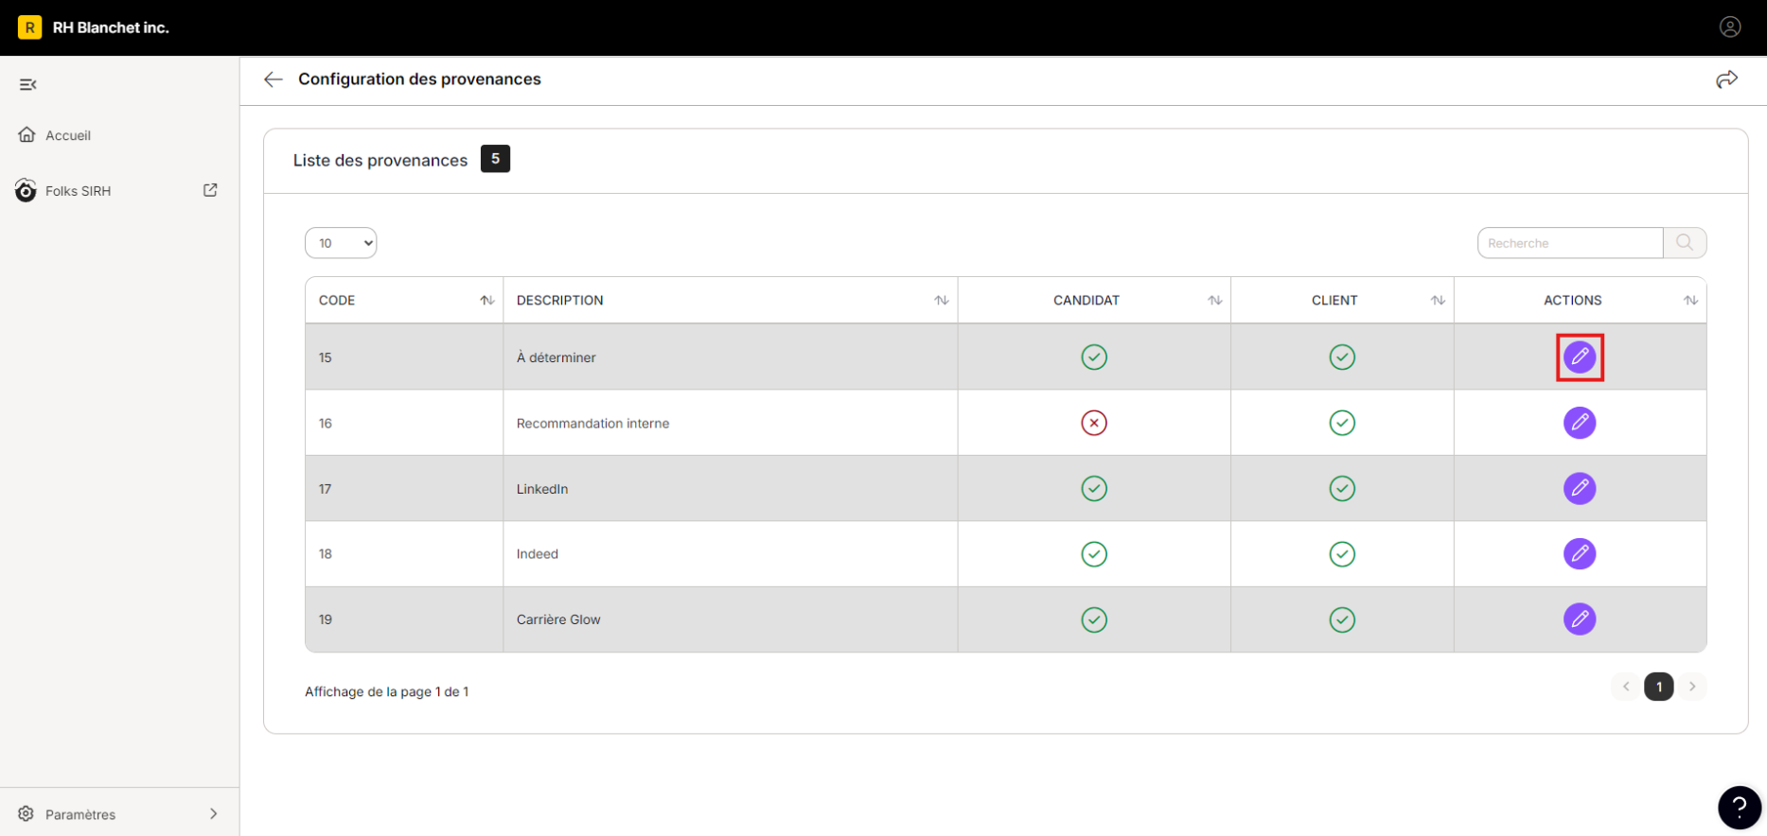This screenshot has width=1767, height=836.
Task: Edit the LinkedIn provenance row
Action: [x=1580, y=488]
